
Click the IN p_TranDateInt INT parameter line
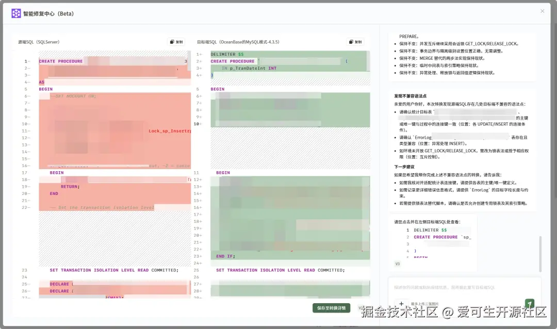click(x=249, y=68)
